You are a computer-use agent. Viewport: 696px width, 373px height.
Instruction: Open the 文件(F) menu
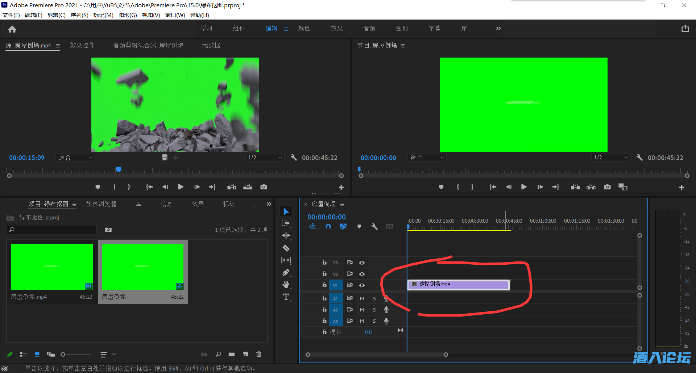pos(11,15)
